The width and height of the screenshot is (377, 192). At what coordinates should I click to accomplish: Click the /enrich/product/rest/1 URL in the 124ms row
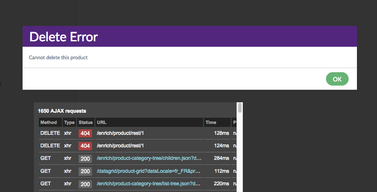coord(120,146)
